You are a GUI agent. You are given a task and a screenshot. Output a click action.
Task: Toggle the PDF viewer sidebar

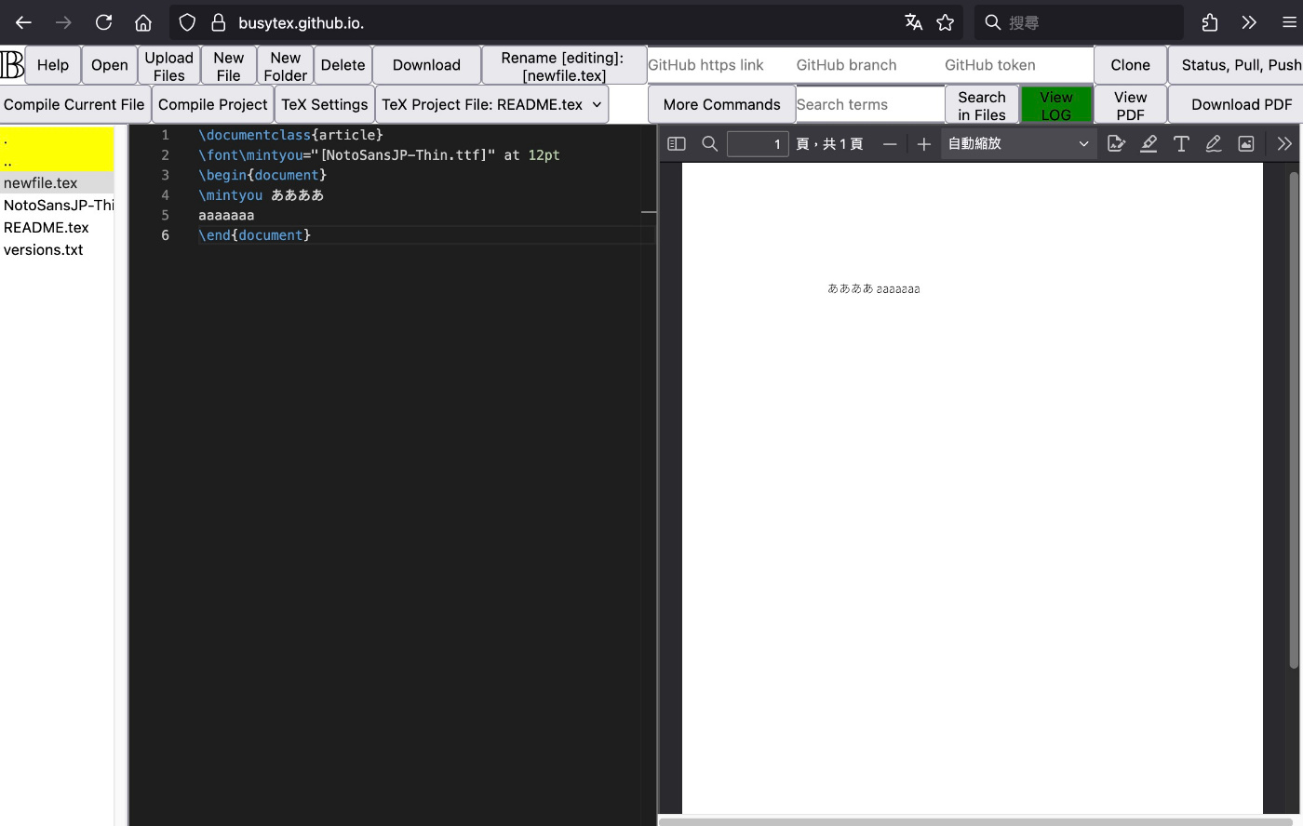677,143
